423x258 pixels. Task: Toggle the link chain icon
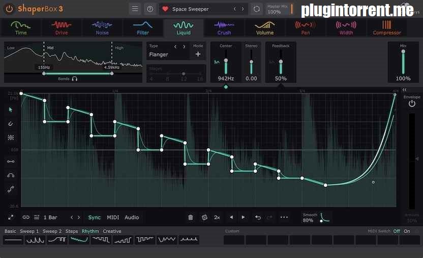[26, 217]
